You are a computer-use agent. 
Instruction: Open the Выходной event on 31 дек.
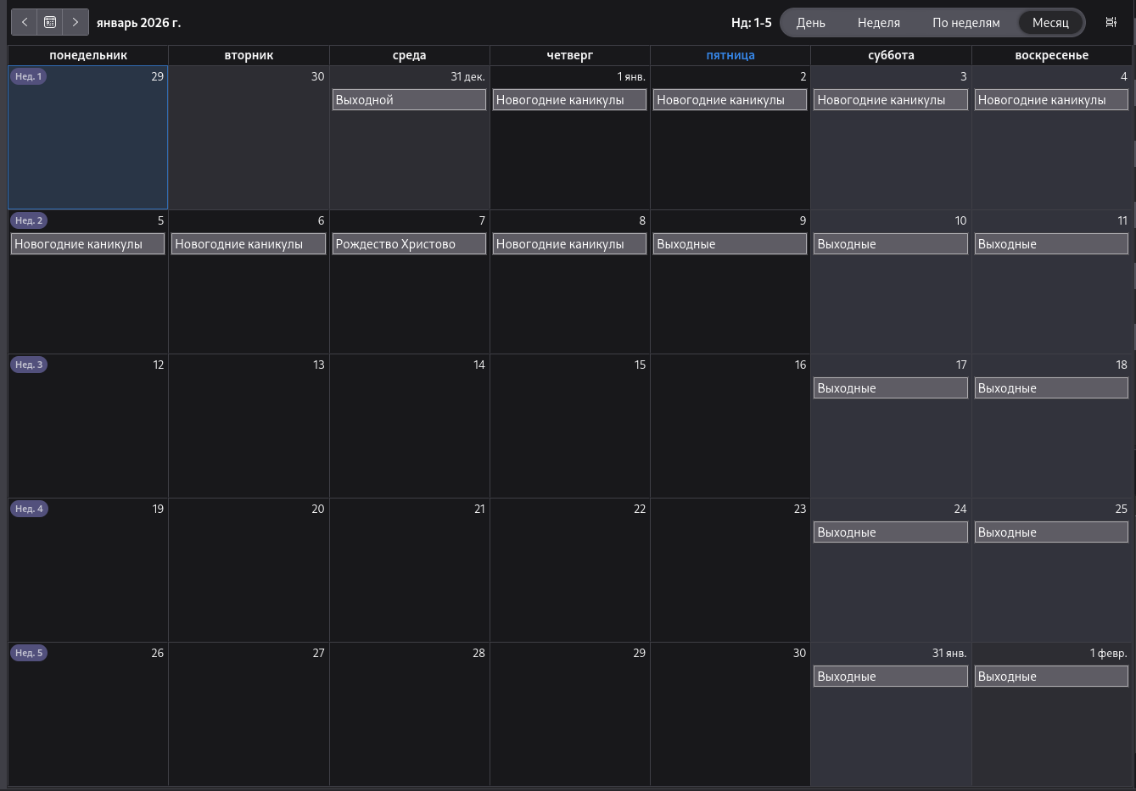point(409,100)
